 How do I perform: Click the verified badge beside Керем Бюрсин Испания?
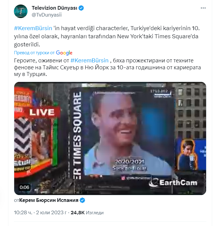coord(82,200)
